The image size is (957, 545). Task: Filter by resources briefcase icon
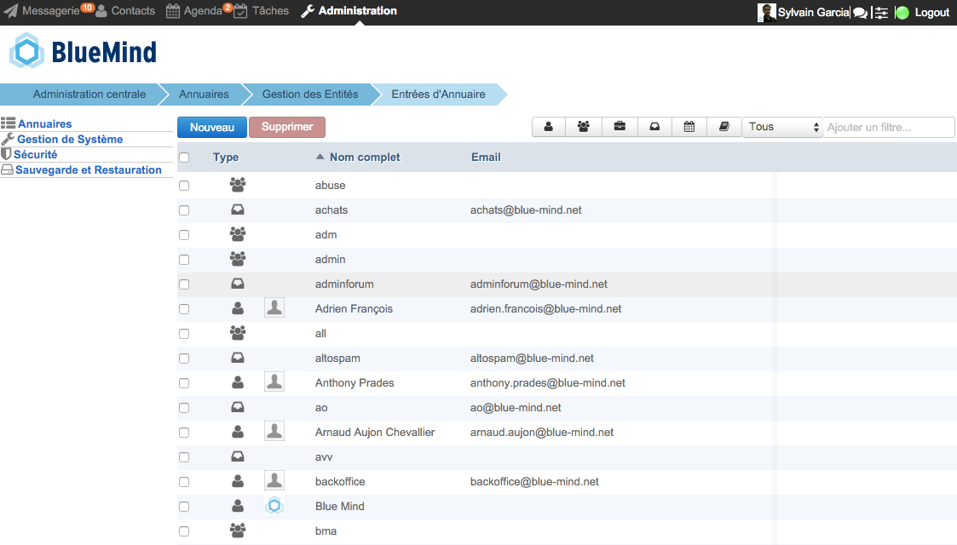click(620, 127)
